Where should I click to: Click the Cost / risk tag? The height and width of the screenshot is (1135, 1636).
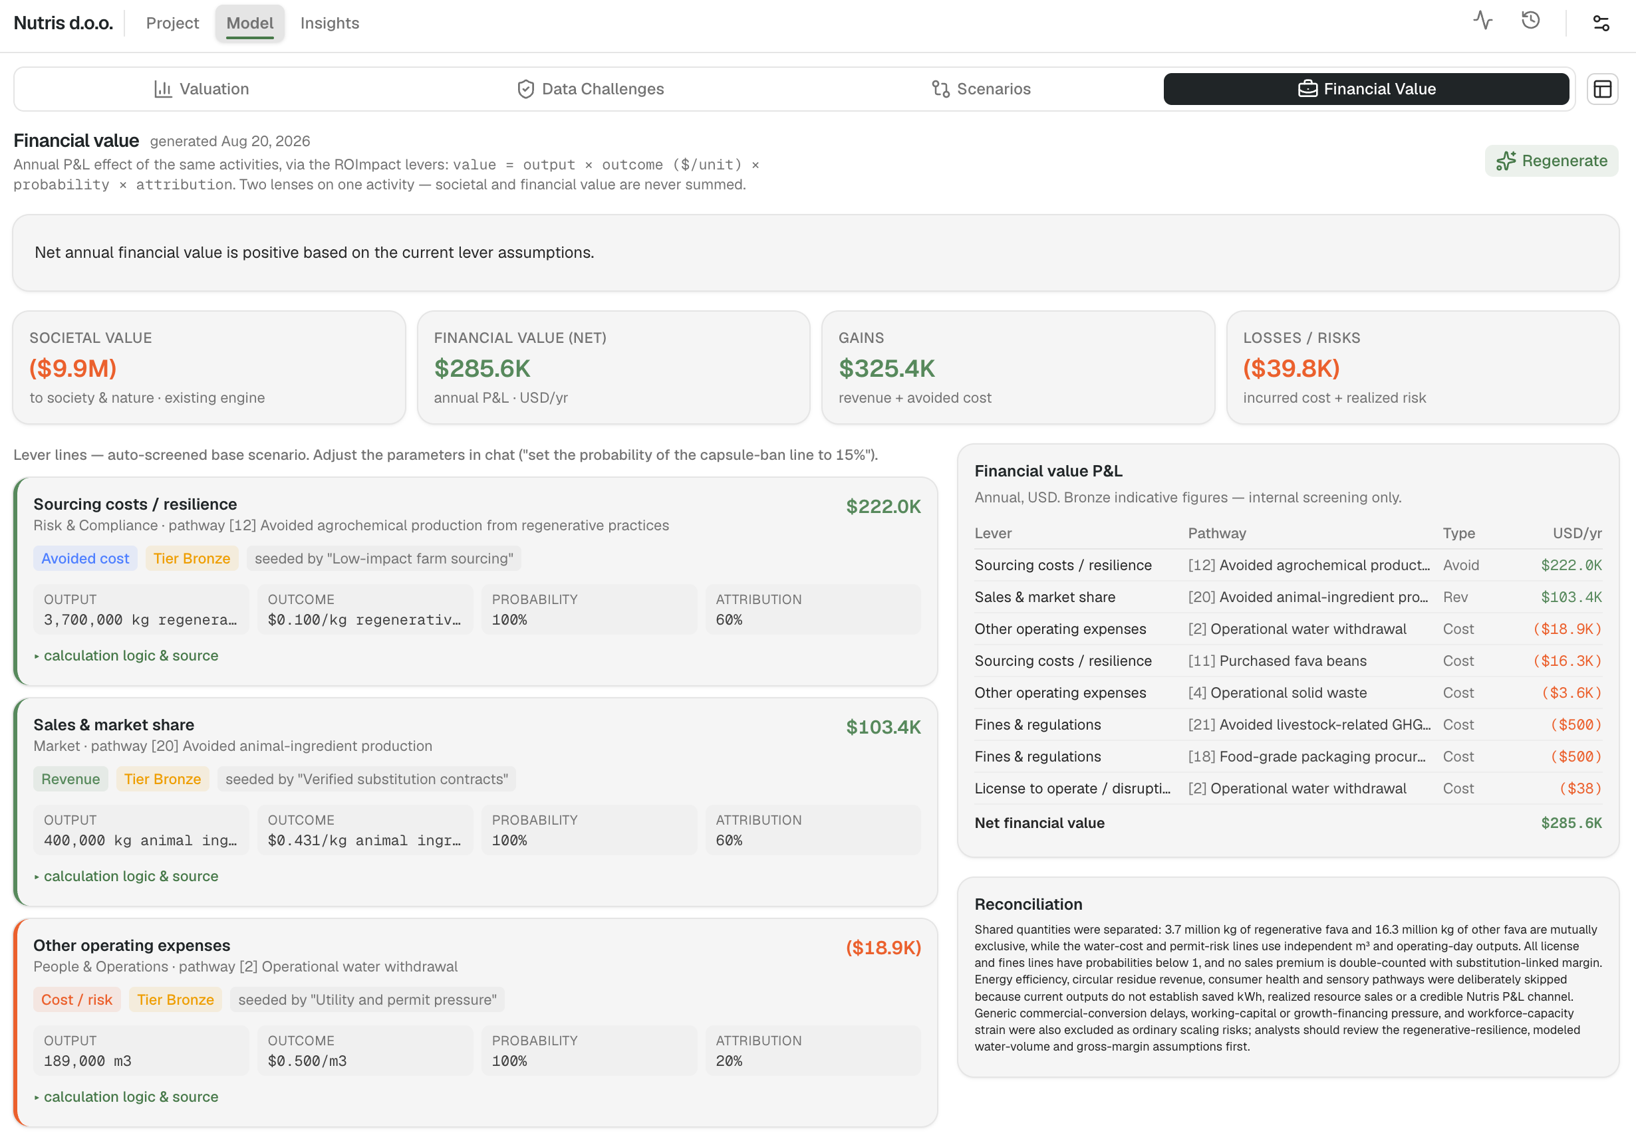pos(77,999)
